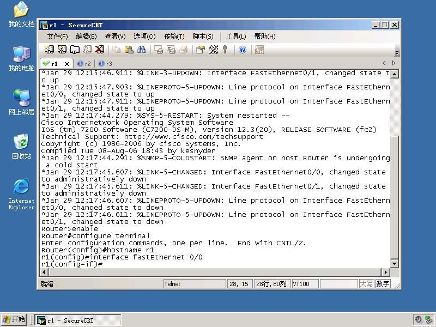Click the horizontal scrollbar right arrow

pyautogui.click(x=385, y=272)
